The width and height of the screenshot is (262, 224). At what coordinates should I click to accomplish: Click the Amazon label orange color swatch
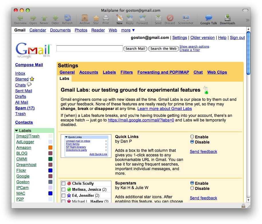tap(50, 148)
